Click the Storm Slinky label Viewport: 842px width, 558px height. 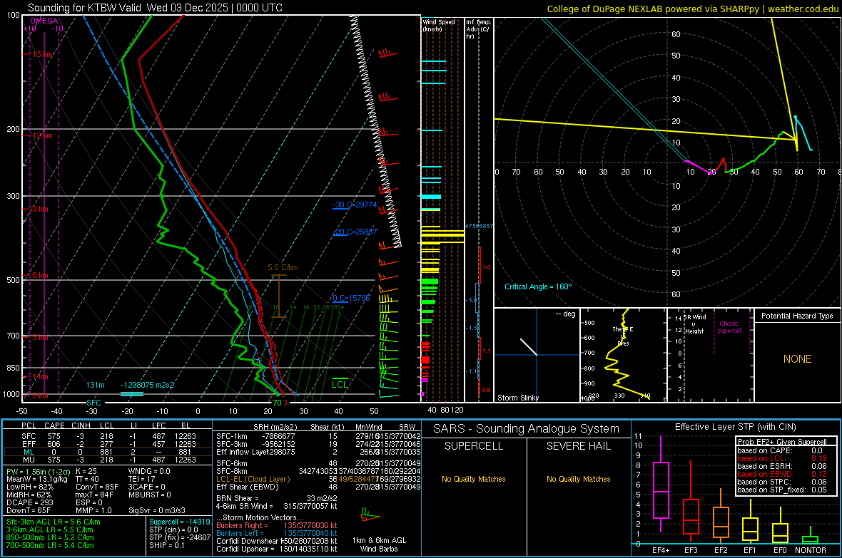[x=517, y=398]
